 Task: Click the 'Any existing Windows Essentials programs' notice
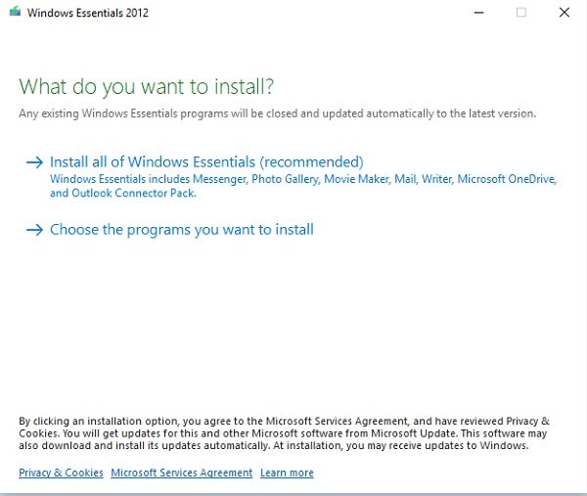point(278,113)
